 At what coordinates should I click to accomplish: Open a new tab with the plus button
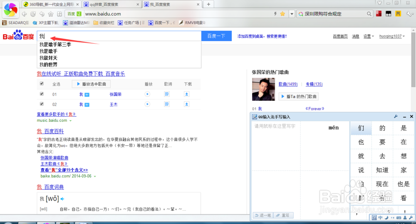208,4
